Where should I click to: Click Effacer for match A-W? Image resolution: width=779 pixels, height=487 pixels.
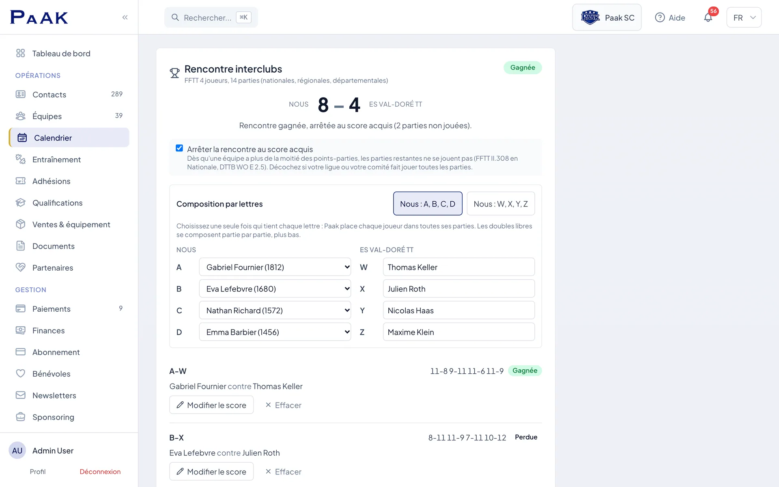[x=283, y=405]
